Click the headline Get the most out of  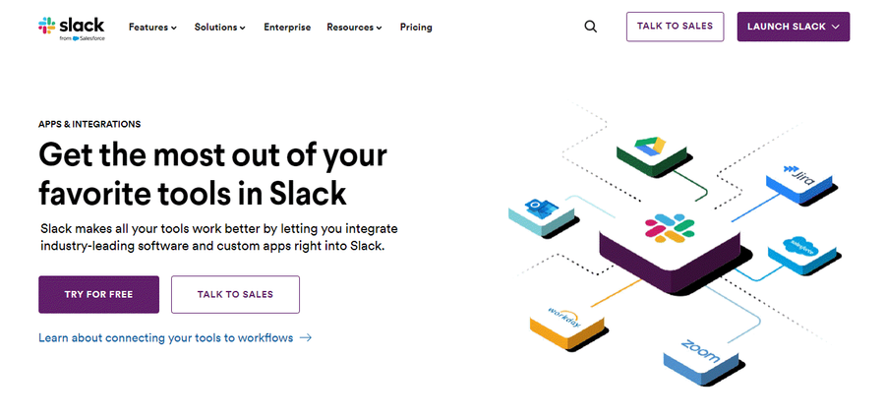pos(212,174)
